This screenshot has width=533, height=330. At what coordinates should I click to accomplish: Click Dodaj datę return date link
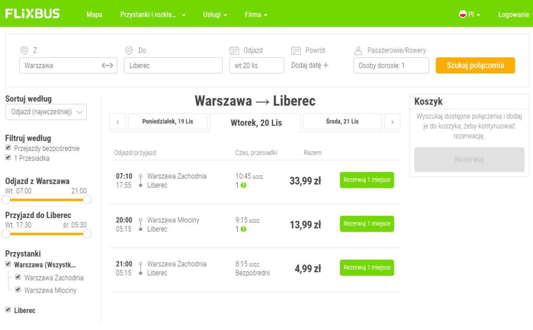(310, 65)
